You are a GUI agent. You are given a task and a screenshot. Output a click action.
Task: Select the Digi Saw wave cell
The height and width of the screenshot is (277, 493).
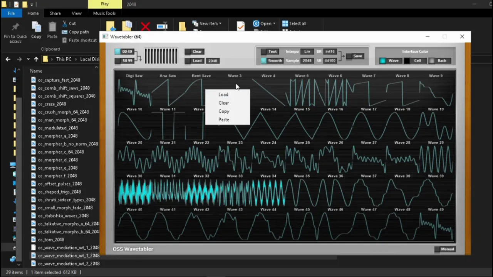[x=134, y=90]
